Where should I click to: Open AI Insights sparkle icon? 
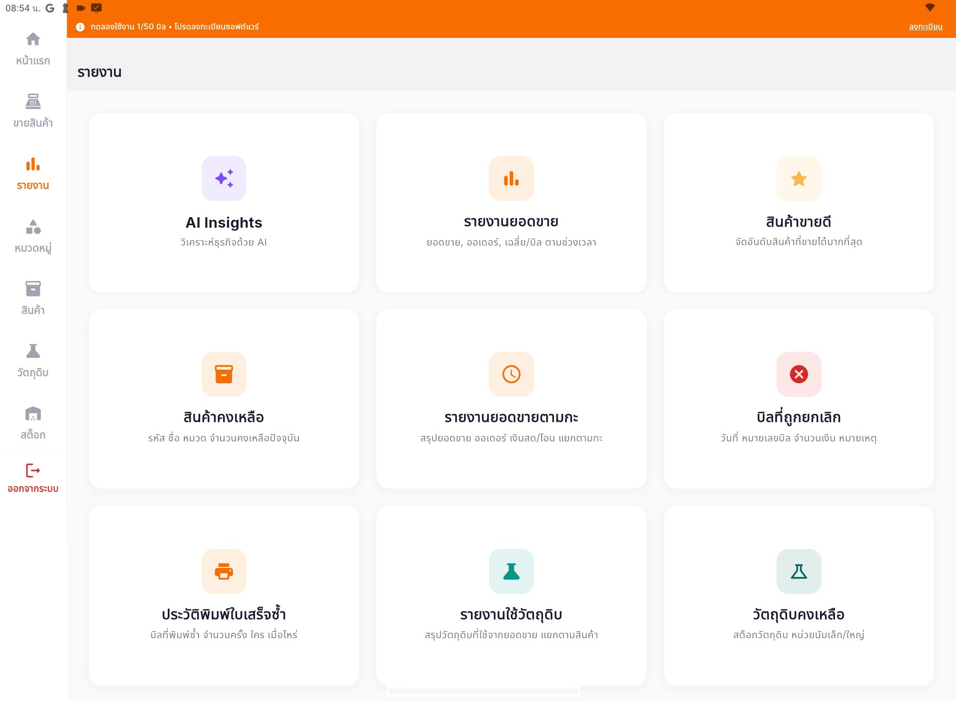[x=224, y=178]
